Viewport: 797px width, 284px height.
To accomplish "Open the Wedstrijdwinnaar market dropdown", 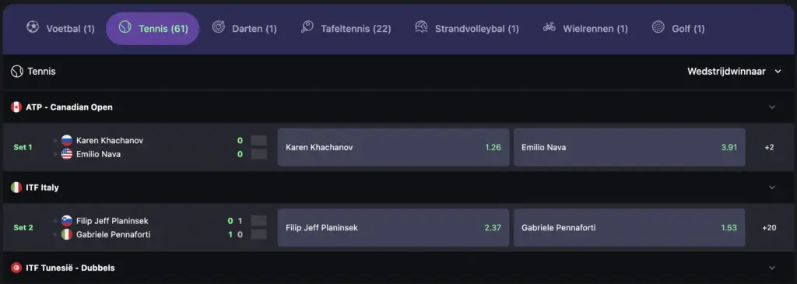I will [x=735, y=72].
